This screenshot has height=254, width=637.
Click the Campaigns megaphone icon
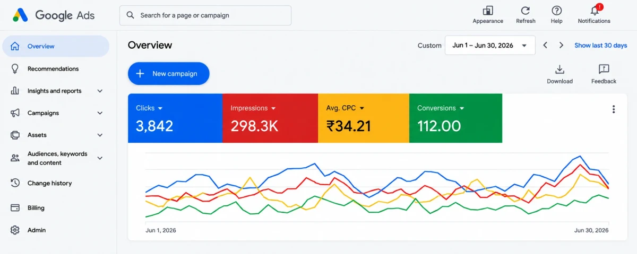point(15,113)
